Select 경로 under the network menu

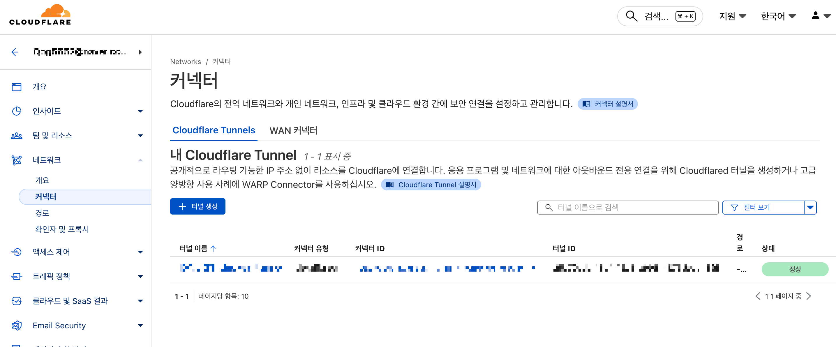42,213
